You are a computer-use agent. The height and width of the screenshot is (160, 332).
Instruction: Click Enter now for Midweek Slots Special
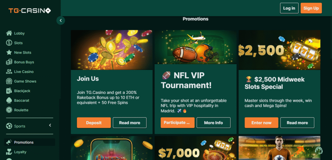pyautogui.click(x=261, y=123)
